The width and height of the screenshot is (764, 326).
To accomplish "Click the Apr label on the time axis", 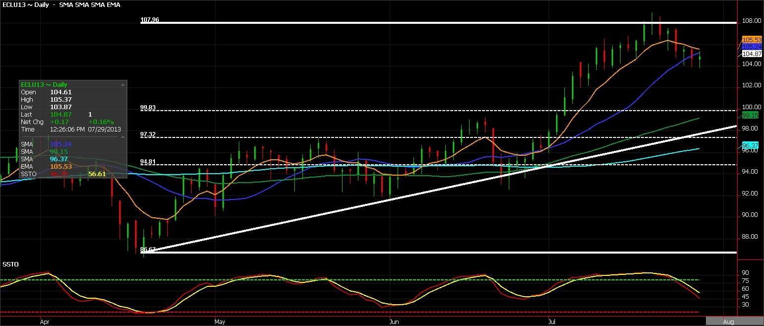I will [45, 322].
